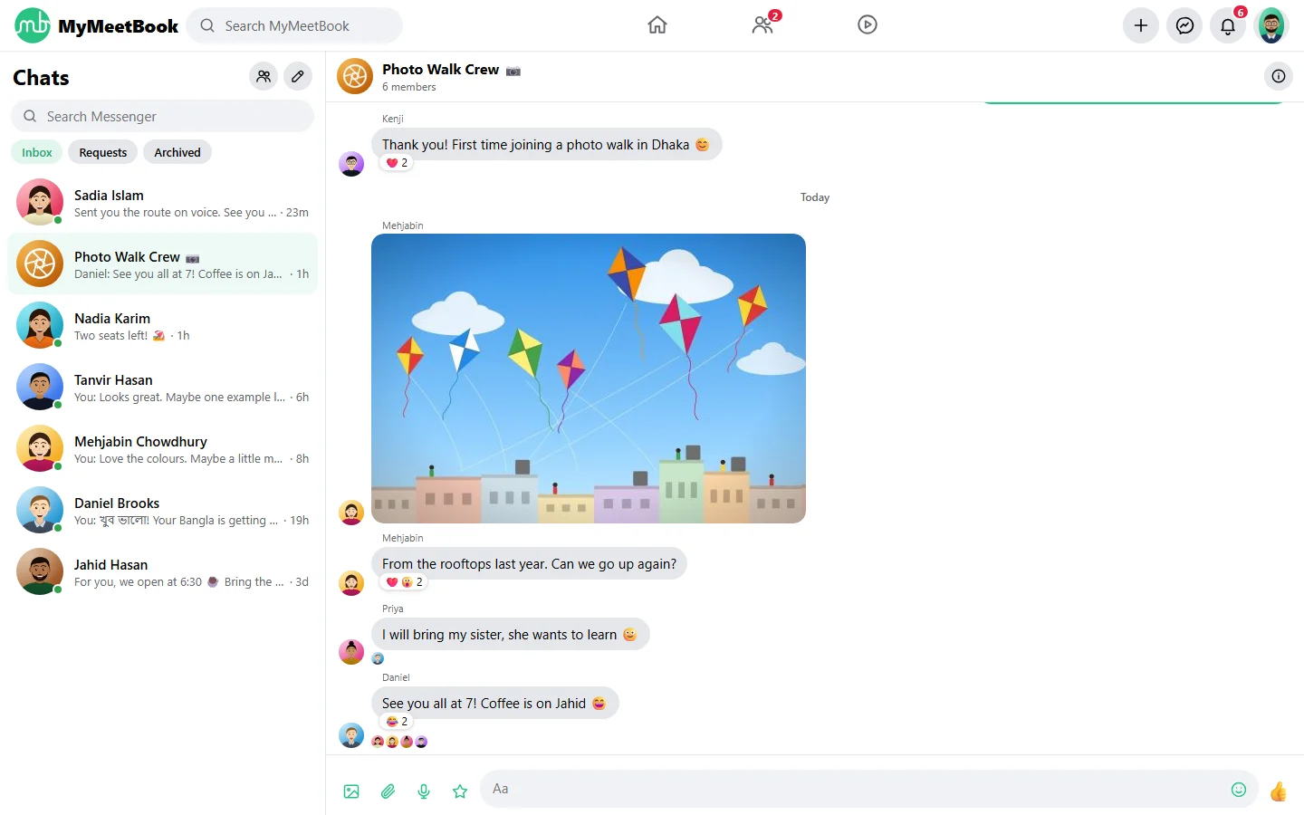Open notifications bell icon

(1228, 25)
